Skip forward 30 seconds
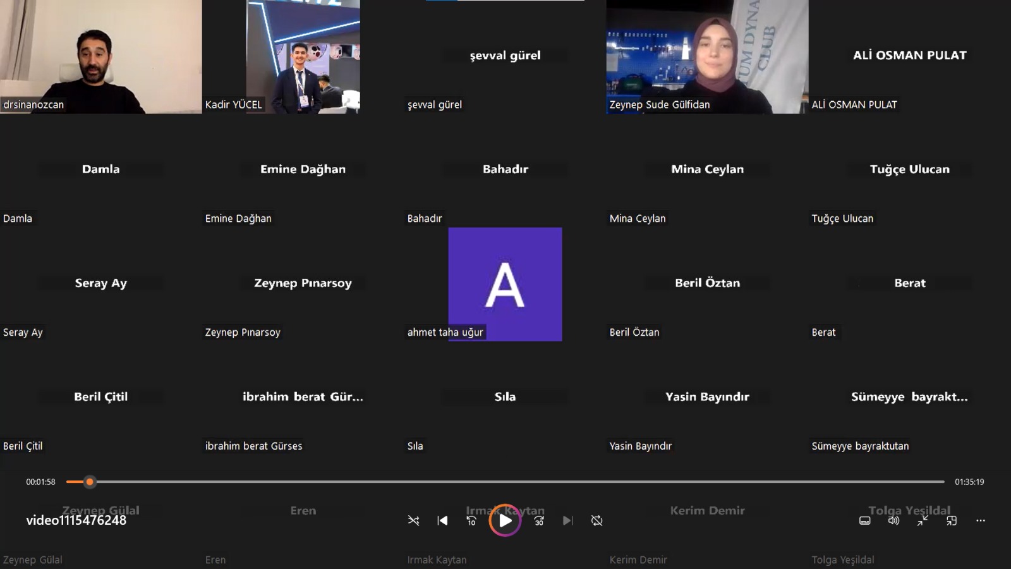The height and width of the screenshot is (569, 1011). [539, 520]
